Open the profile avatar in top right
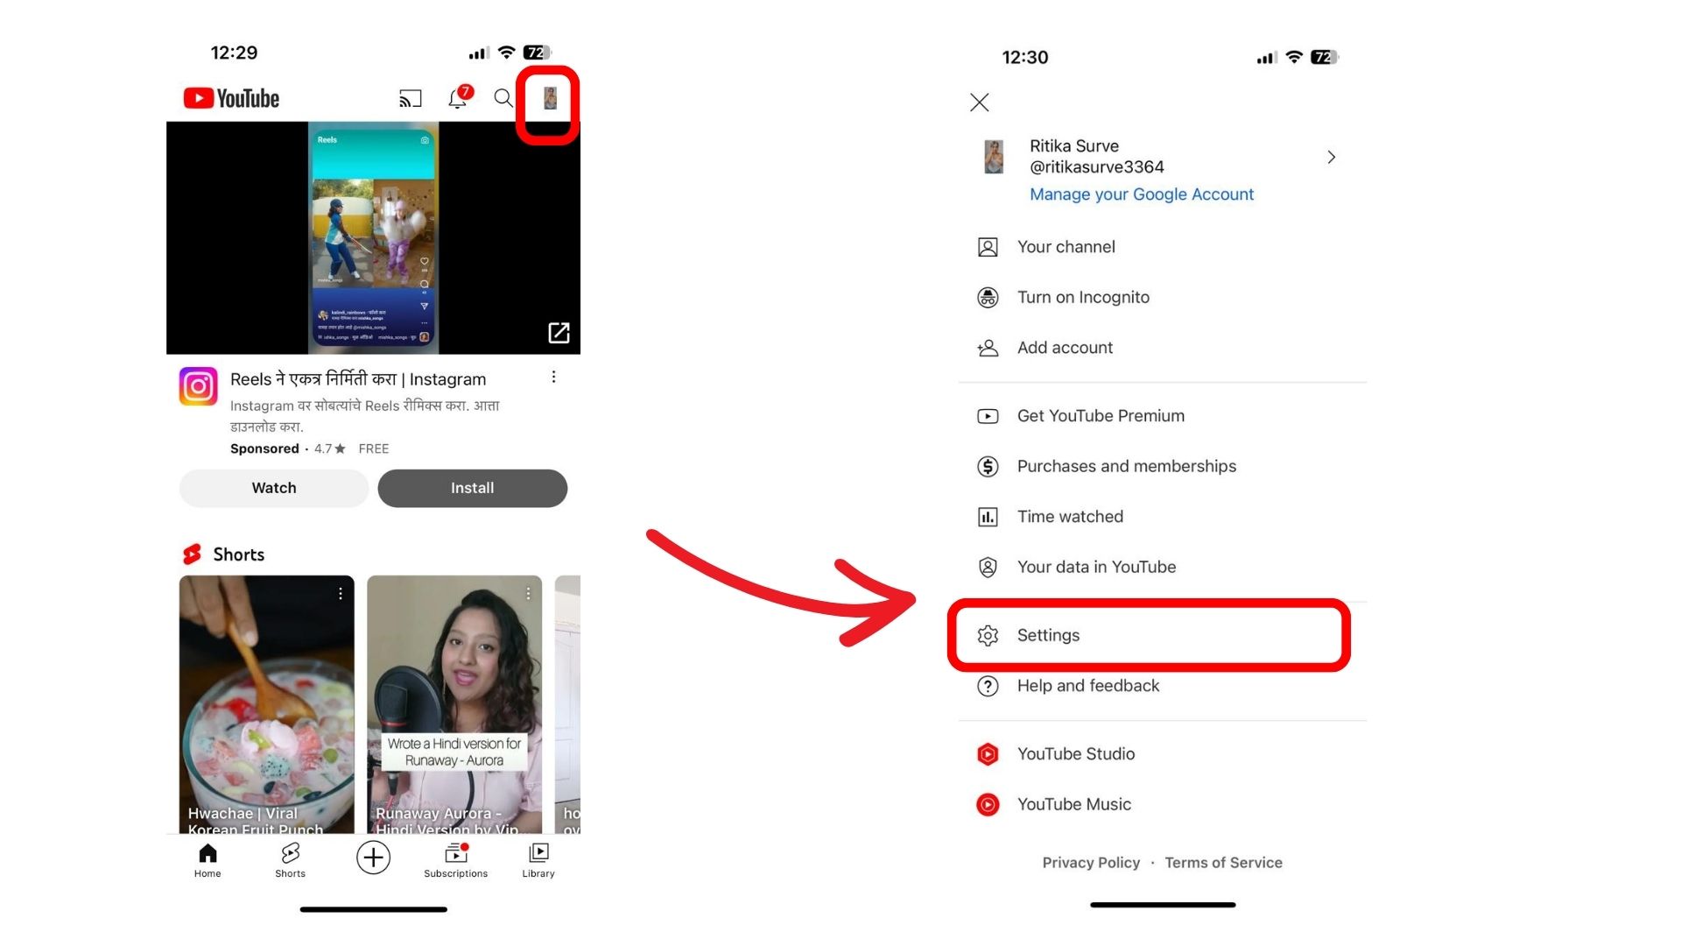Screen dimensions: 1681x946 click(x=550, y=99)
